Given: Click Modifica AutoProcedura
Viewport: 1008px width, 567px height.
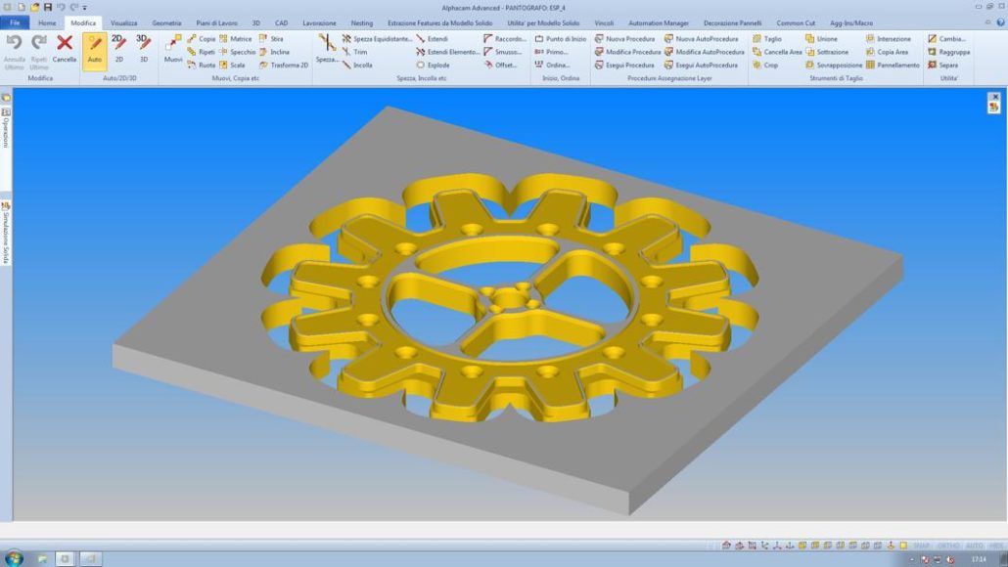Looking at the screenshot, I should [704, 52].
